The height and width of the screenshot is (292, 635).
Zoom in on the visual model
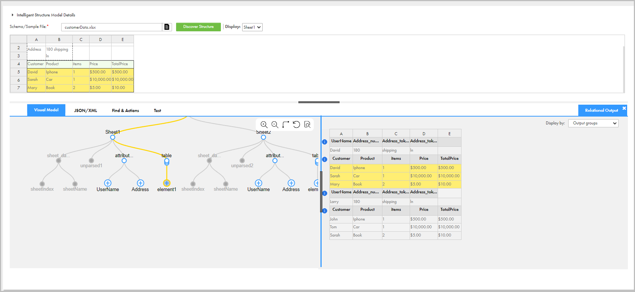264,124
